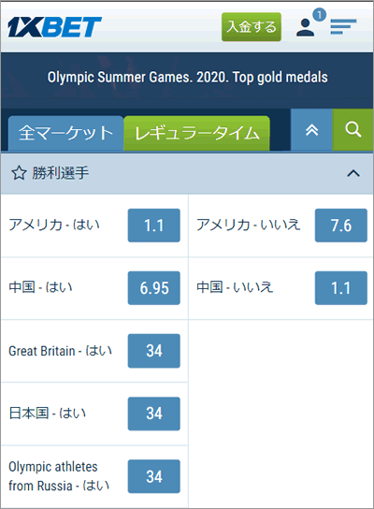Image resolution: width=374 pixels, height=509 pixels.
Task: Open the user account icon
Action: pyautogui.click(x=305, y=27)
